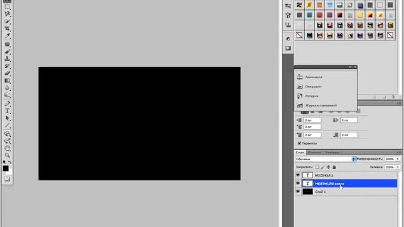
Task: Apply the blue 3D cube style
Action: (x=360, y=5)
